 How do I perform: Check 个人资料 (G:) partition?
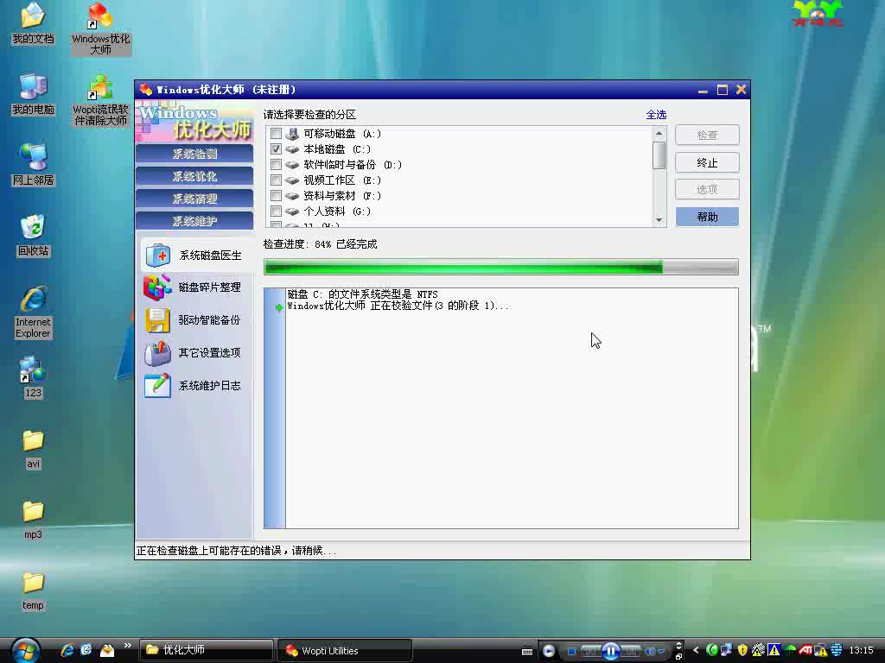[276, 212]
